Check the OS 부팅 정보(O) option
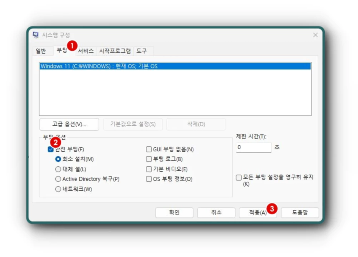358x257 pixels. tap(149, 179)
